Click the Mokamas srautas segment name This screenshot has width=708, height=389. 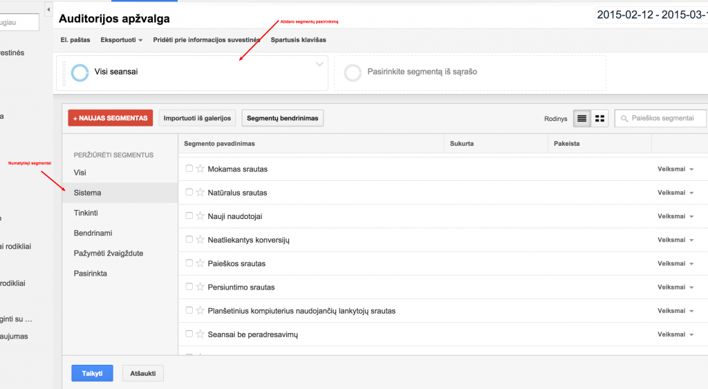pyautogui.click(x=238, y=169)
